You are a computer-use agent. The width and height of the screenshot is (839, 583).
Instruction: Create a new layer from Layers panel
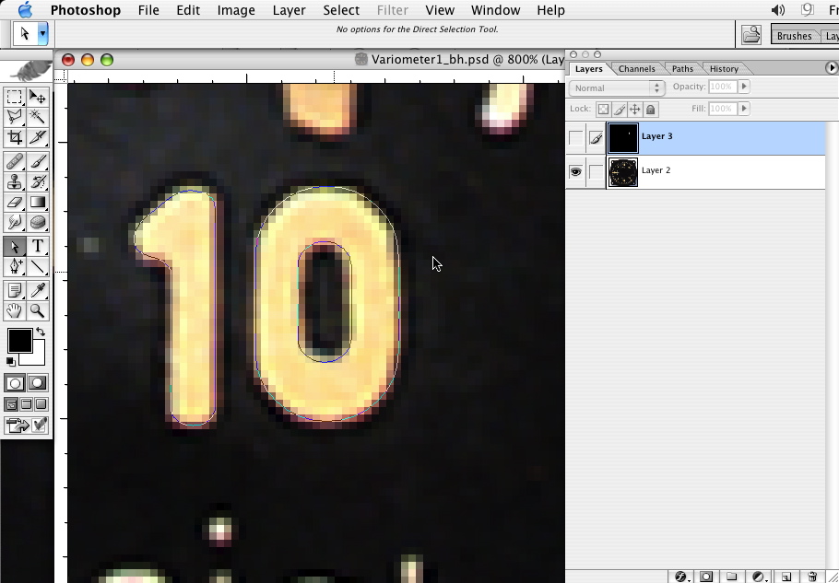pos(786,577)
